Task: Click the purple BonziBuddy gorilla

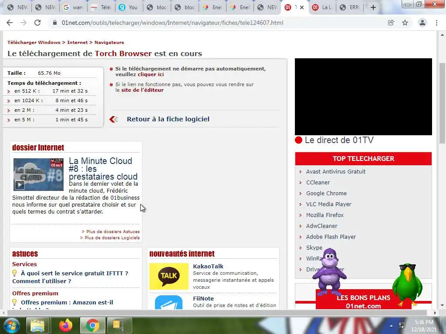Action: pyautogui.click(x=329, y=272)
